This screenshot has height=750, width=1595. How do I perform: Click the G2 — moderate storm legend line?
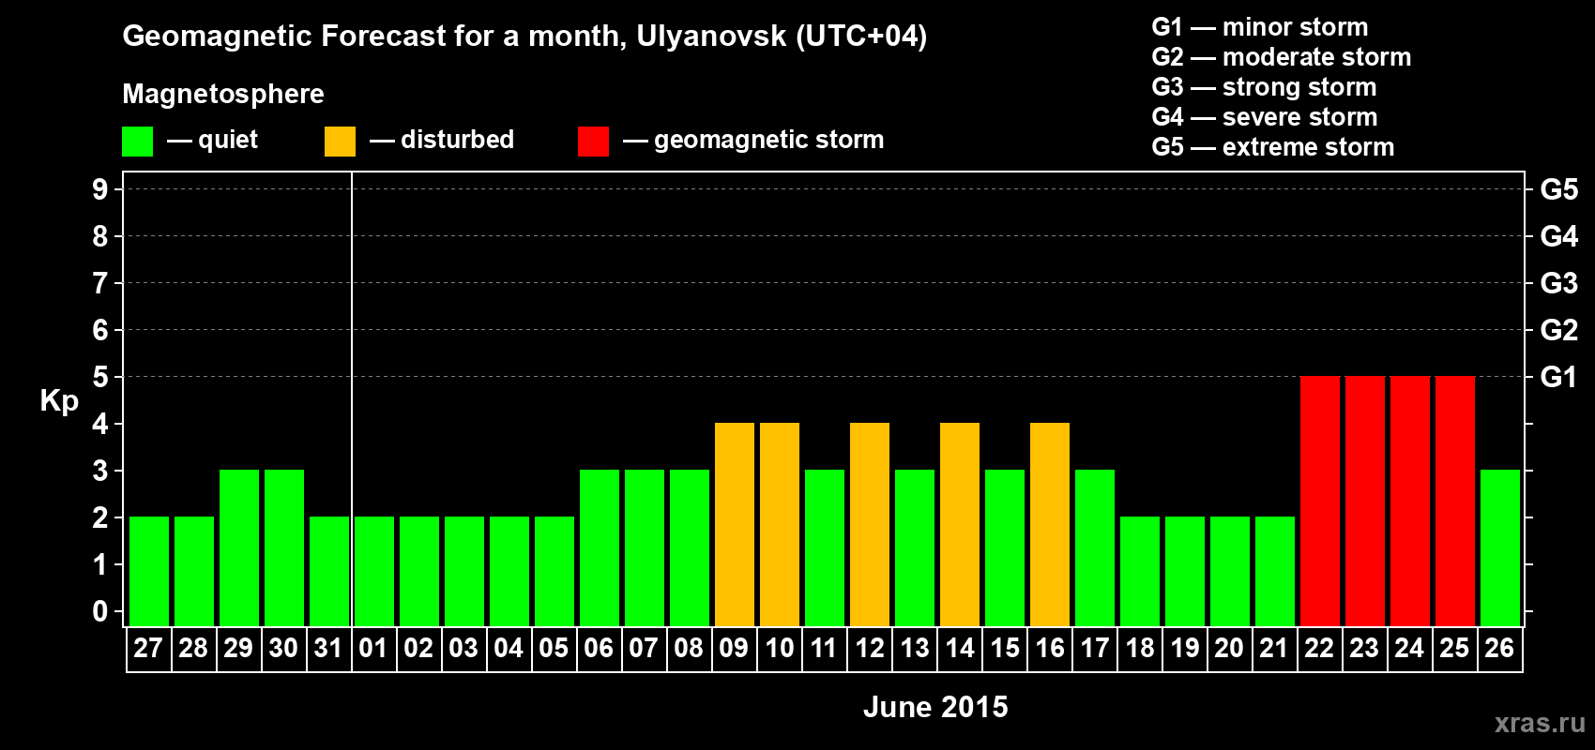pos(1281,57)
